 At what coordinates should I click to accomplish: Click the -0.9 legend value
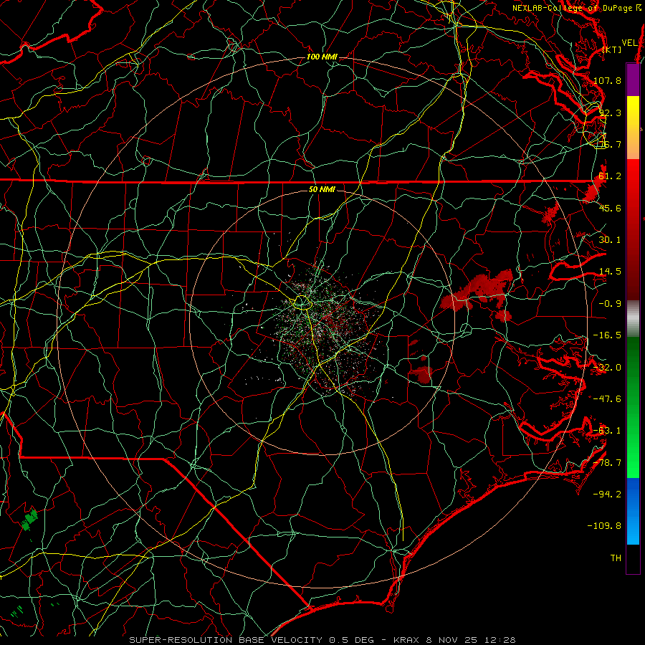(610, 304)
